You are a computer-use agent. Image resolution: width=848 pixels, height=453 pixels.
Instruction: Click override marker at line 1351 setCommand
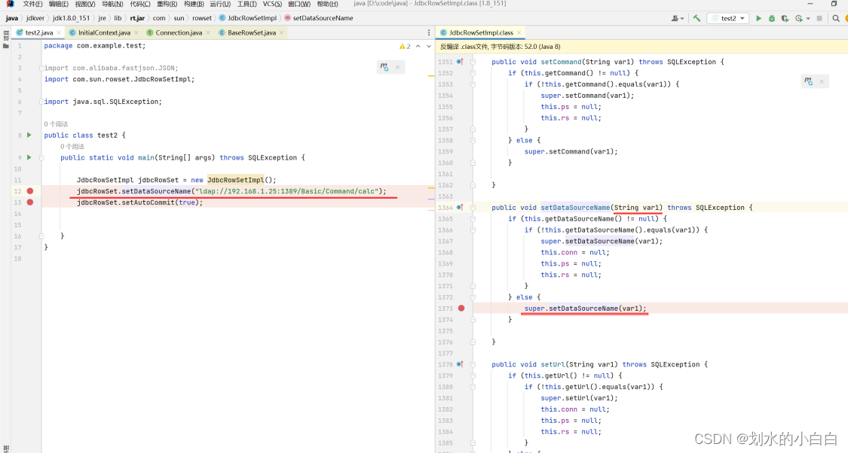(x=460, y=62)
